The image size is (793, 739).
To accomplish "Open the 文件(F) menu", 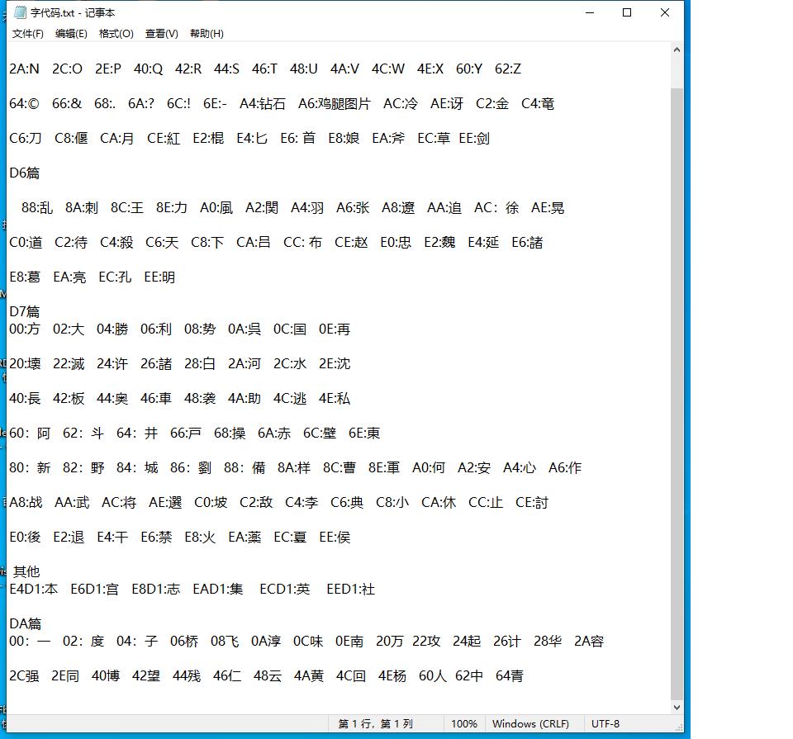I will pos(27,34).
